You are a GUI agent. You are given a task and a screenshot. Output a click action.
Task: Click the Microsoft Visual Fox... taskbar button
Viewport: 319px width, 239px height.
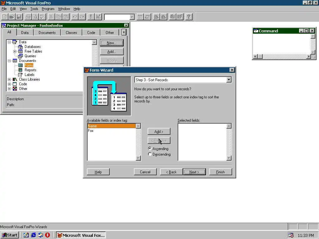[81, 235]
